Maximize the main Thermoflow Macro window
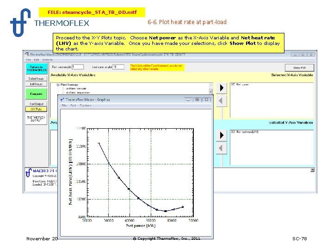This screenshot has width=333, height=250. pyautogui.click(x=303, y=55)
